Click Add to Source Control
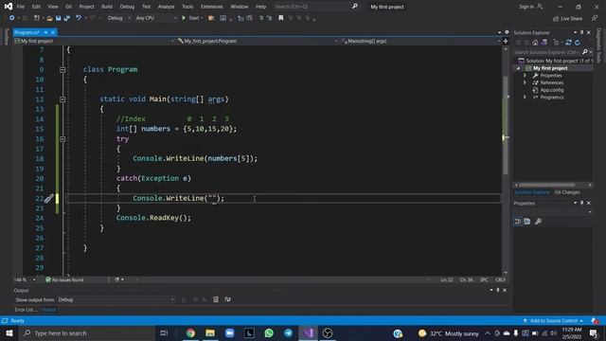This screenshot has height=341, width=606. [553, 321]
